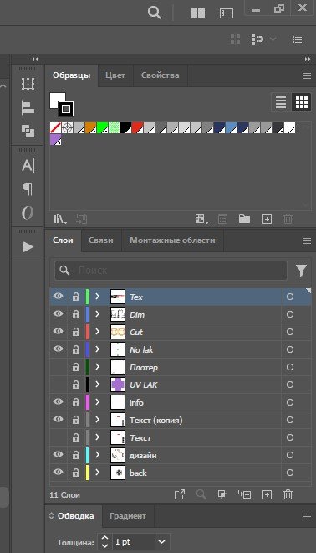Select the Образцы tab
Image resolution: width=316 pixels, height=553 pixels.
click(x=71, y=75)
